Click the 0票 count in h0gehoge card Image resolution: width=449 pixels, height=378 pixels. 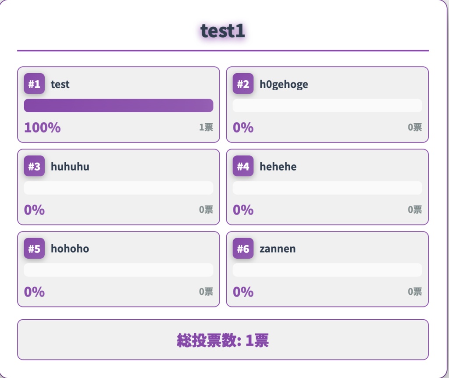(x=415, y=127)
